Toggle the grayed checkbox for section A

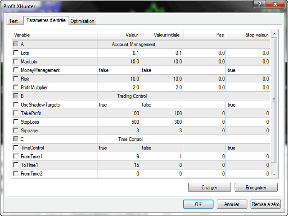16,44
